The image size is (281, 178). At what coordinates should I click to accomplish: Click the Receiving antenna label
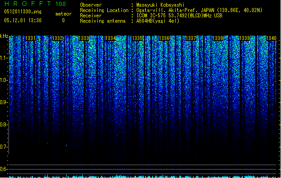tap(103, 21)
